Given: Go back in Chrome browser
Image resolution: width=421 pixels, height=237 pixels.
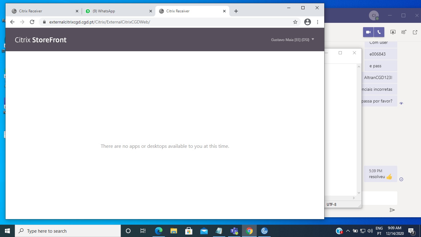Looking at the screenshot, I should click(12, 22).
